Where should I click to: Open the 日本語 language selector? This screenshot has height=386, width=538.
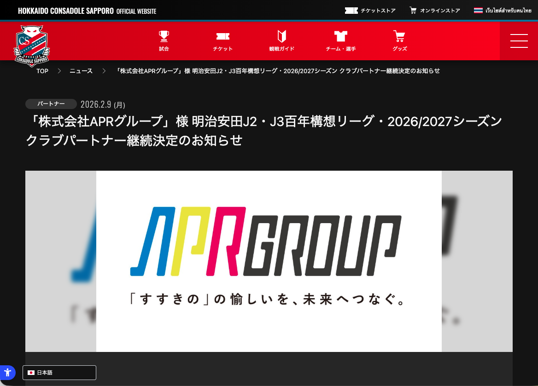tap(59, 373)
